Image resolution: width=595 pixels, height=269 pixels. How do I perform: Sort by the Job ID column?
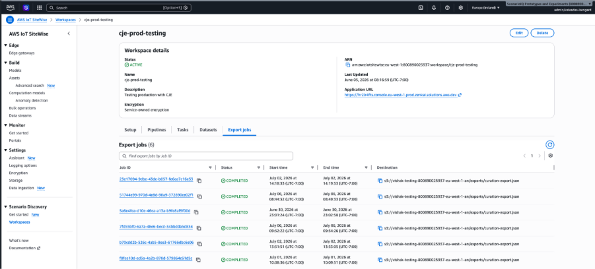[210, 167]
